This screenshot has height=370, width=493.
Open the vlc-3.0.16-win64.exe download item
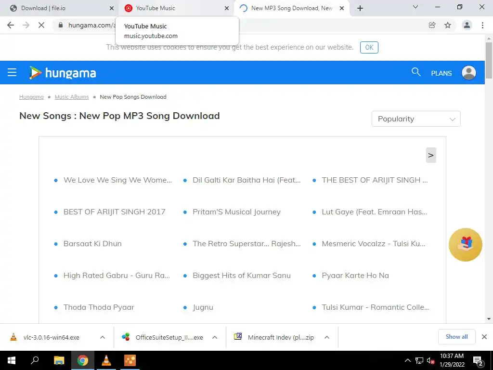[51, 337]
